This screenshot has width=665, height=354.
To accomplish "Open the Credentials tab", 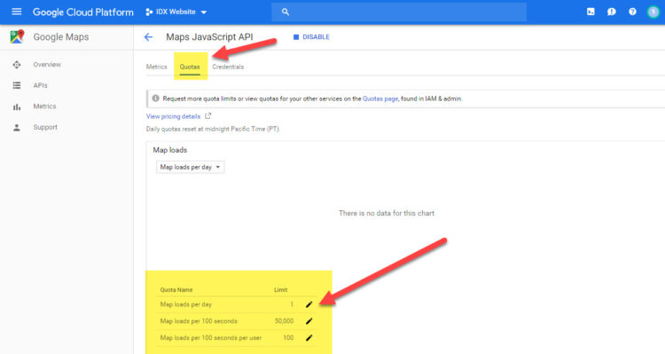I will 228,67.
